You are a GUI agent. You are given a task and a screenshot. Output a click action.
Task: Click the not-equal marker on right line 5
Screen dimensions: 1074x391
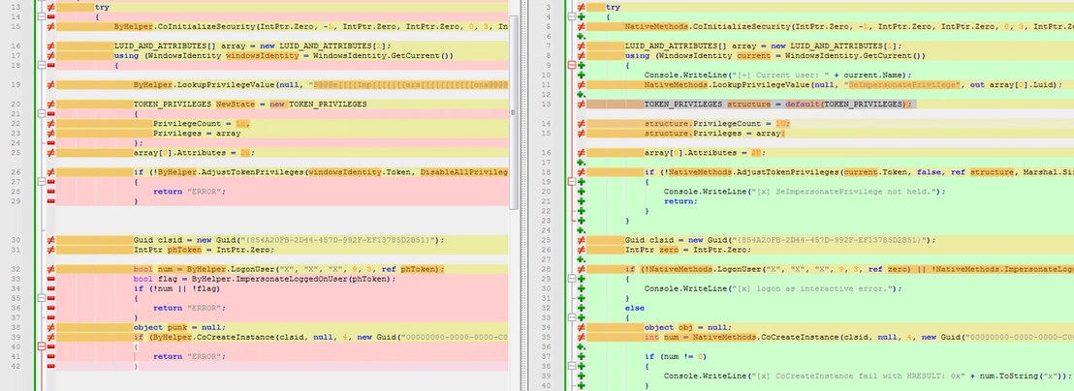[582, 27]
